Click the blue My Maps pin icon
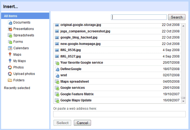Image resolution: width=190 pixels, height=130 pixels. point(10,61)
